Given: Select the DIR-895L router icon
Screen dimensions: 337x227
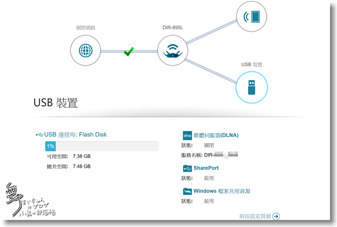Looking at the screenshot, I should [173, 51].
